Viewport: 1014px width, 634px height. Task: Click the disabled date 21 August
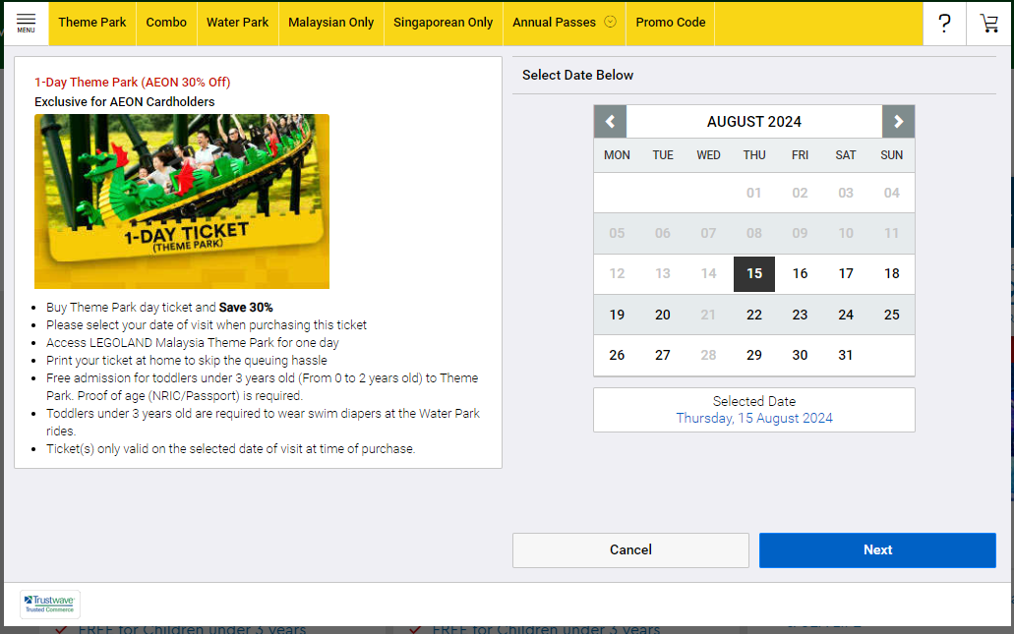tap(708, 315)
